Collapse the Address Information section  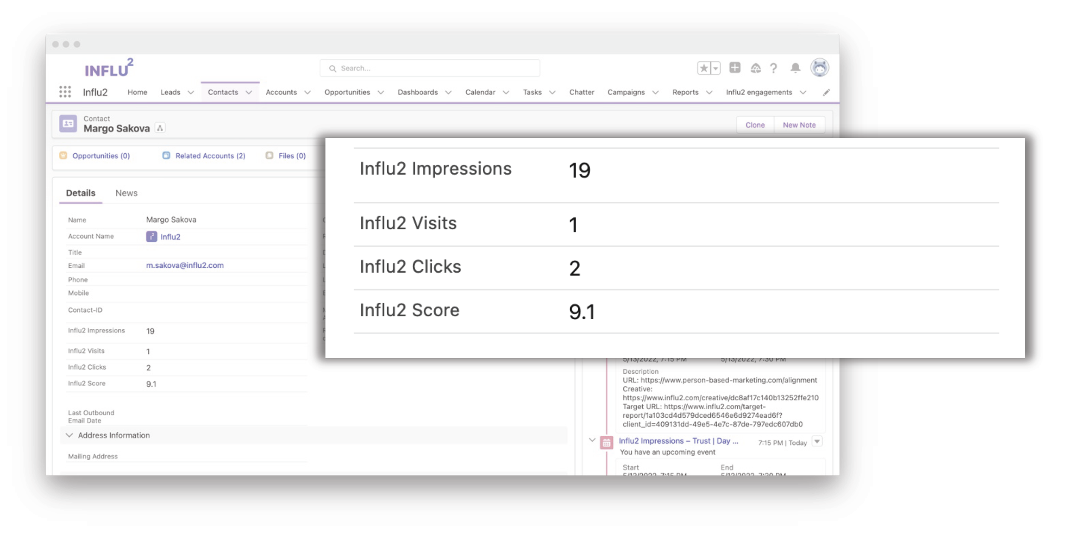[x=69, y=435]
